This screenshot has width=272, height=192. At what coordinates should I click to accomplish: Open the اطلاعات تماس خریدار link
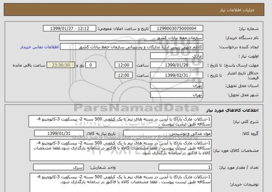click(40, 47)
